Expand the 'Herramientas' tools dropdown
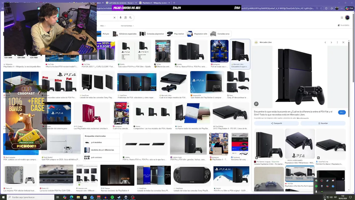Screen dimensions: 355x200 point(127,26)
